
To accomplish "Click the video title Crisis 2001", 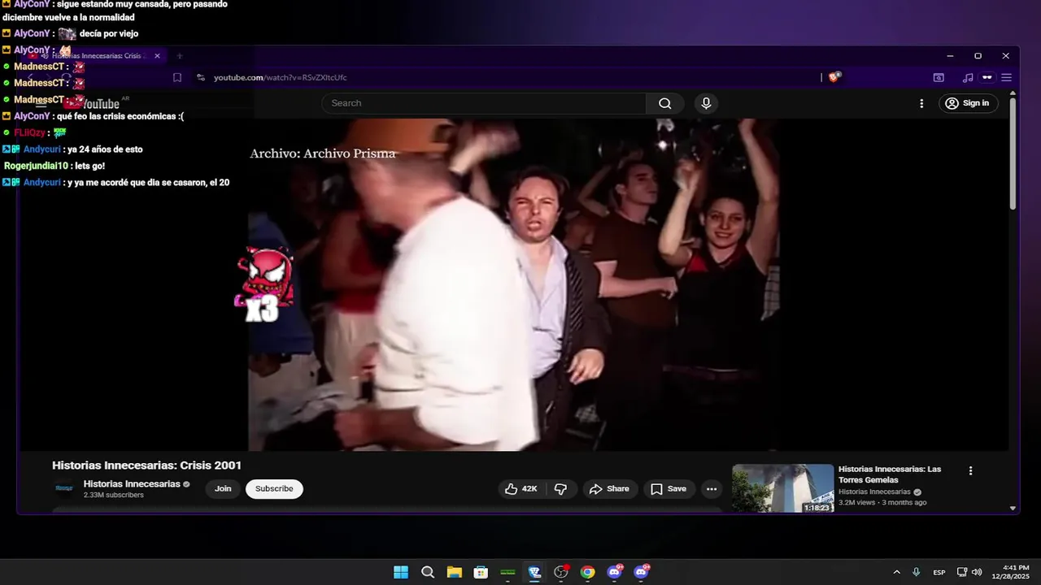I will point(146,466).
